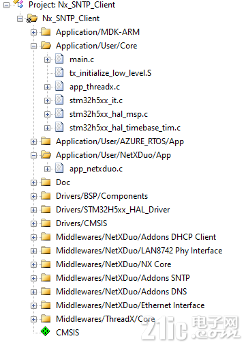Click the tx_initialize_low_level.S file icon

pos(59,72)
